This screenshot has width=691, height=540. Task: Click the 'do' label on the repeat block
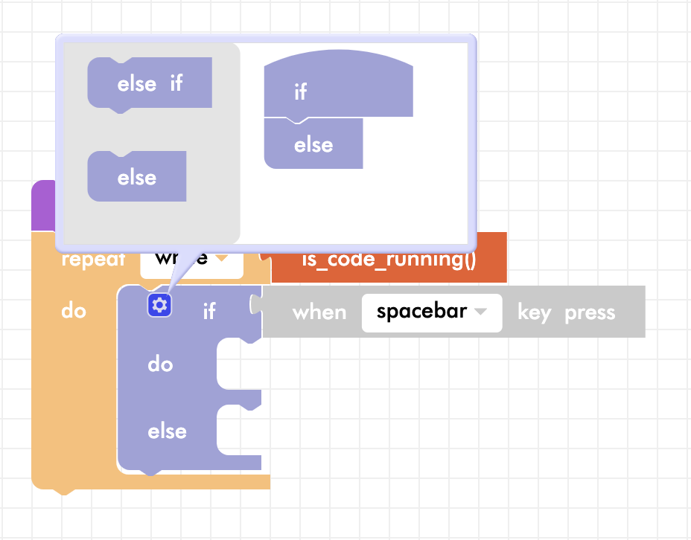(74, 310)
